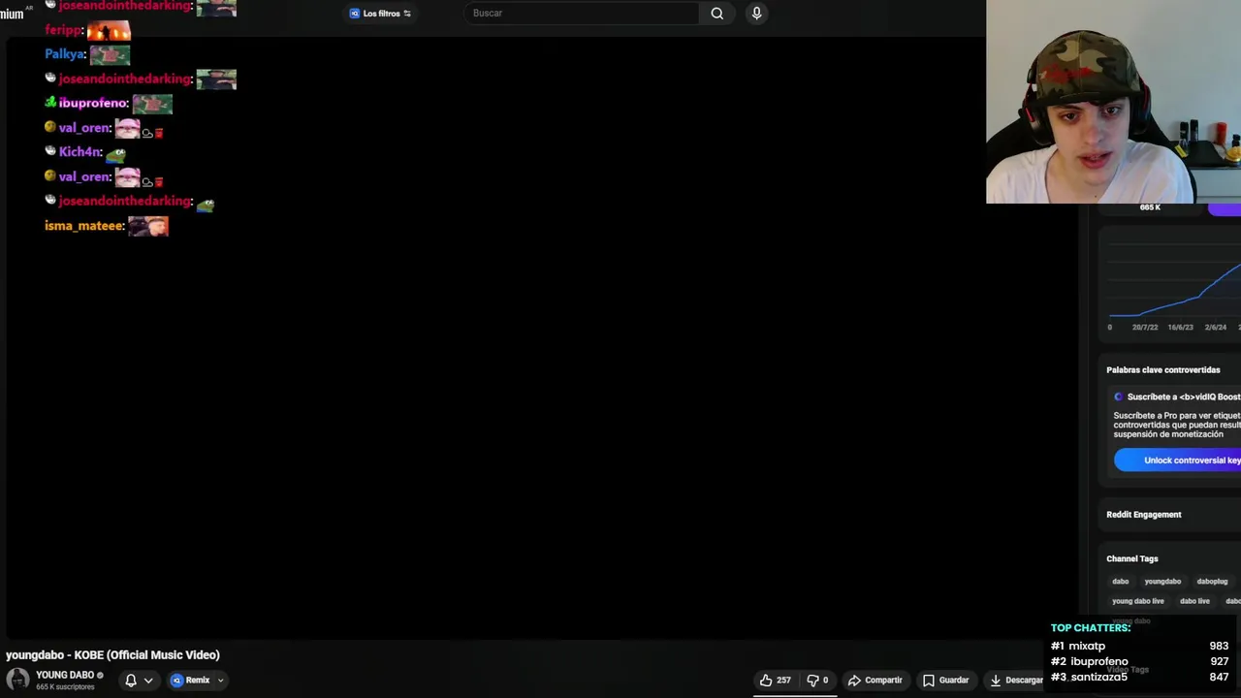This screenshot has height=698, width=1241.
Task: Open YOUNG DABO channel avatar
Action: 17,680
